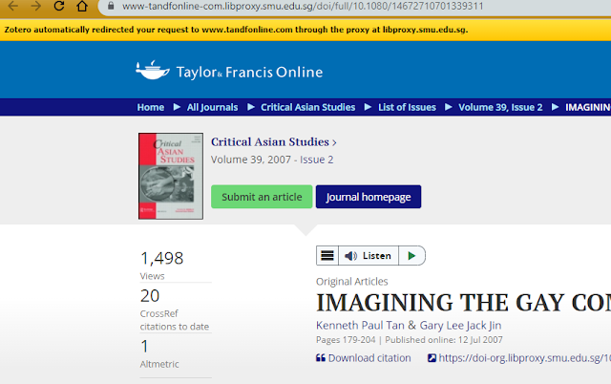Click the Taylor & Francis Online logo
The image size is (611, 384).
click(229, 71)
